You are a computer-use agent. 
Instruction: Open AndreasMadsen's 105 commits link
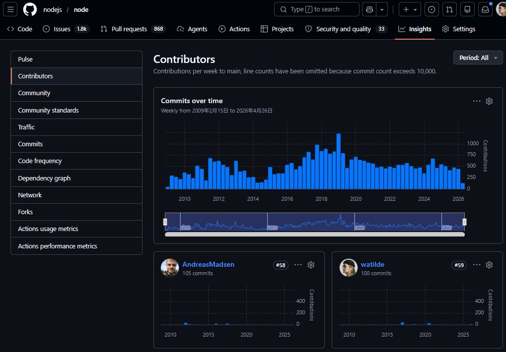click(x=198, y=273)
